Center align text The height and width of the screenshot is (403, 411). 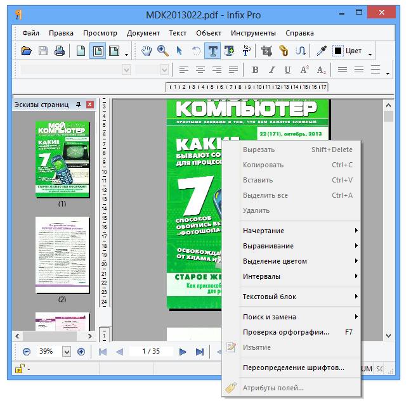[x=200, y=70]
